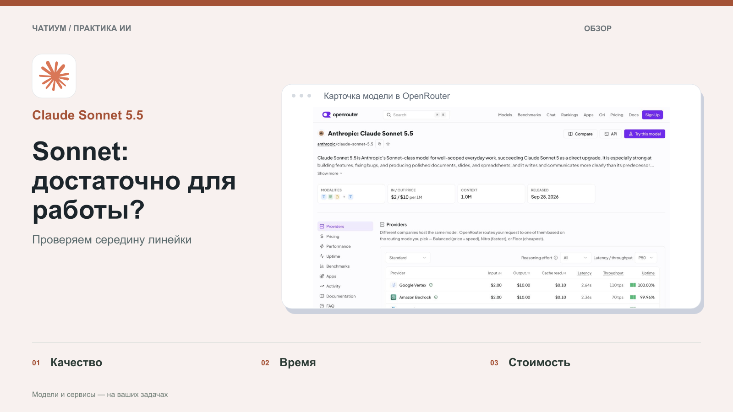The height and width of the screenshot is (412, 733).
Task: Click the Activity trend icon in sidebar
Action: [322, 286]
